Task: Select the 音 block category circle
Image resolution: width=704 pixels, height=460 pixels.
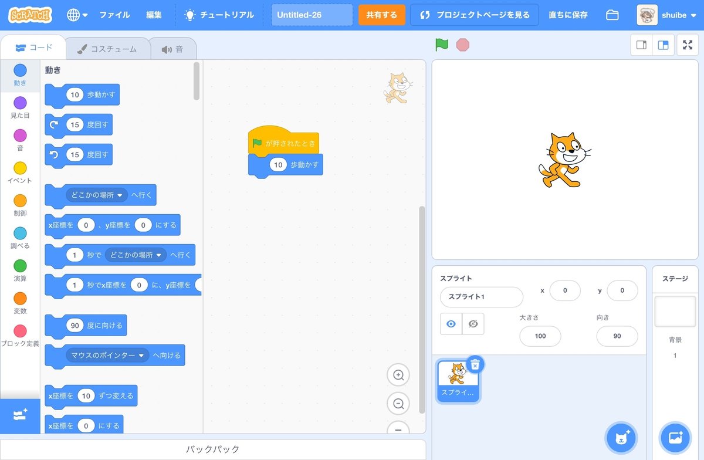Action: click(20, 136)
